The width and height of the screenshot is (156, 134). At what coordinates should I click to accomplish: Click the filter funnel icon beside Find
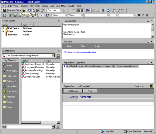[58, 127]
